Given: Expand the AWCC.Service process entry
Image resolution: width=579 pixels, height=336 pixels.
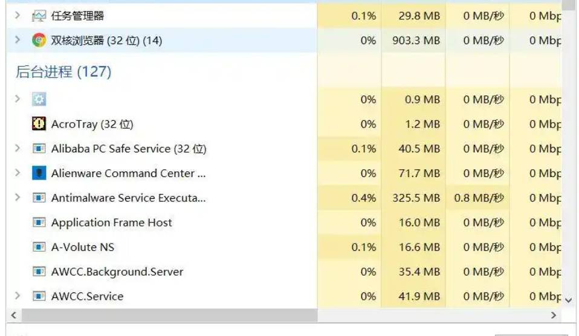Looking at the screenshot, I should 18,296.
